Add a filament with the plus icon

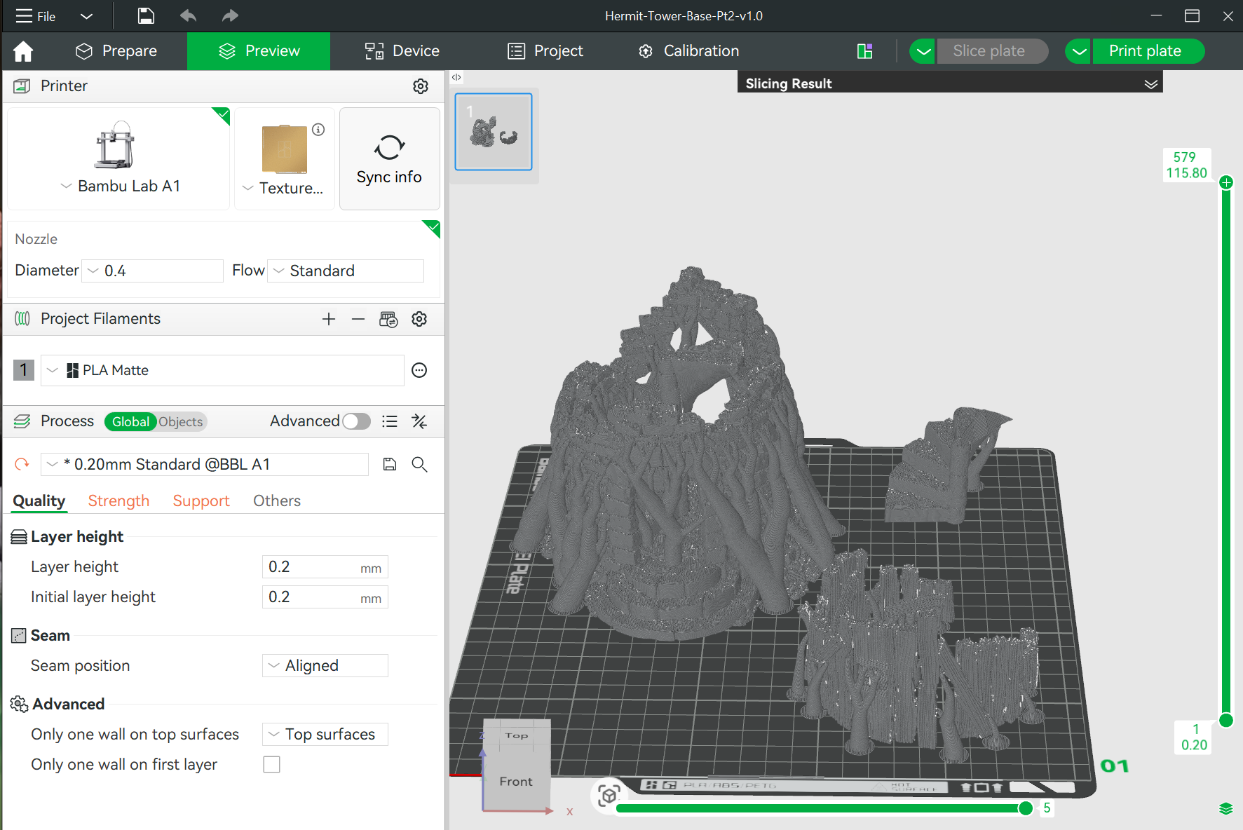328,320
